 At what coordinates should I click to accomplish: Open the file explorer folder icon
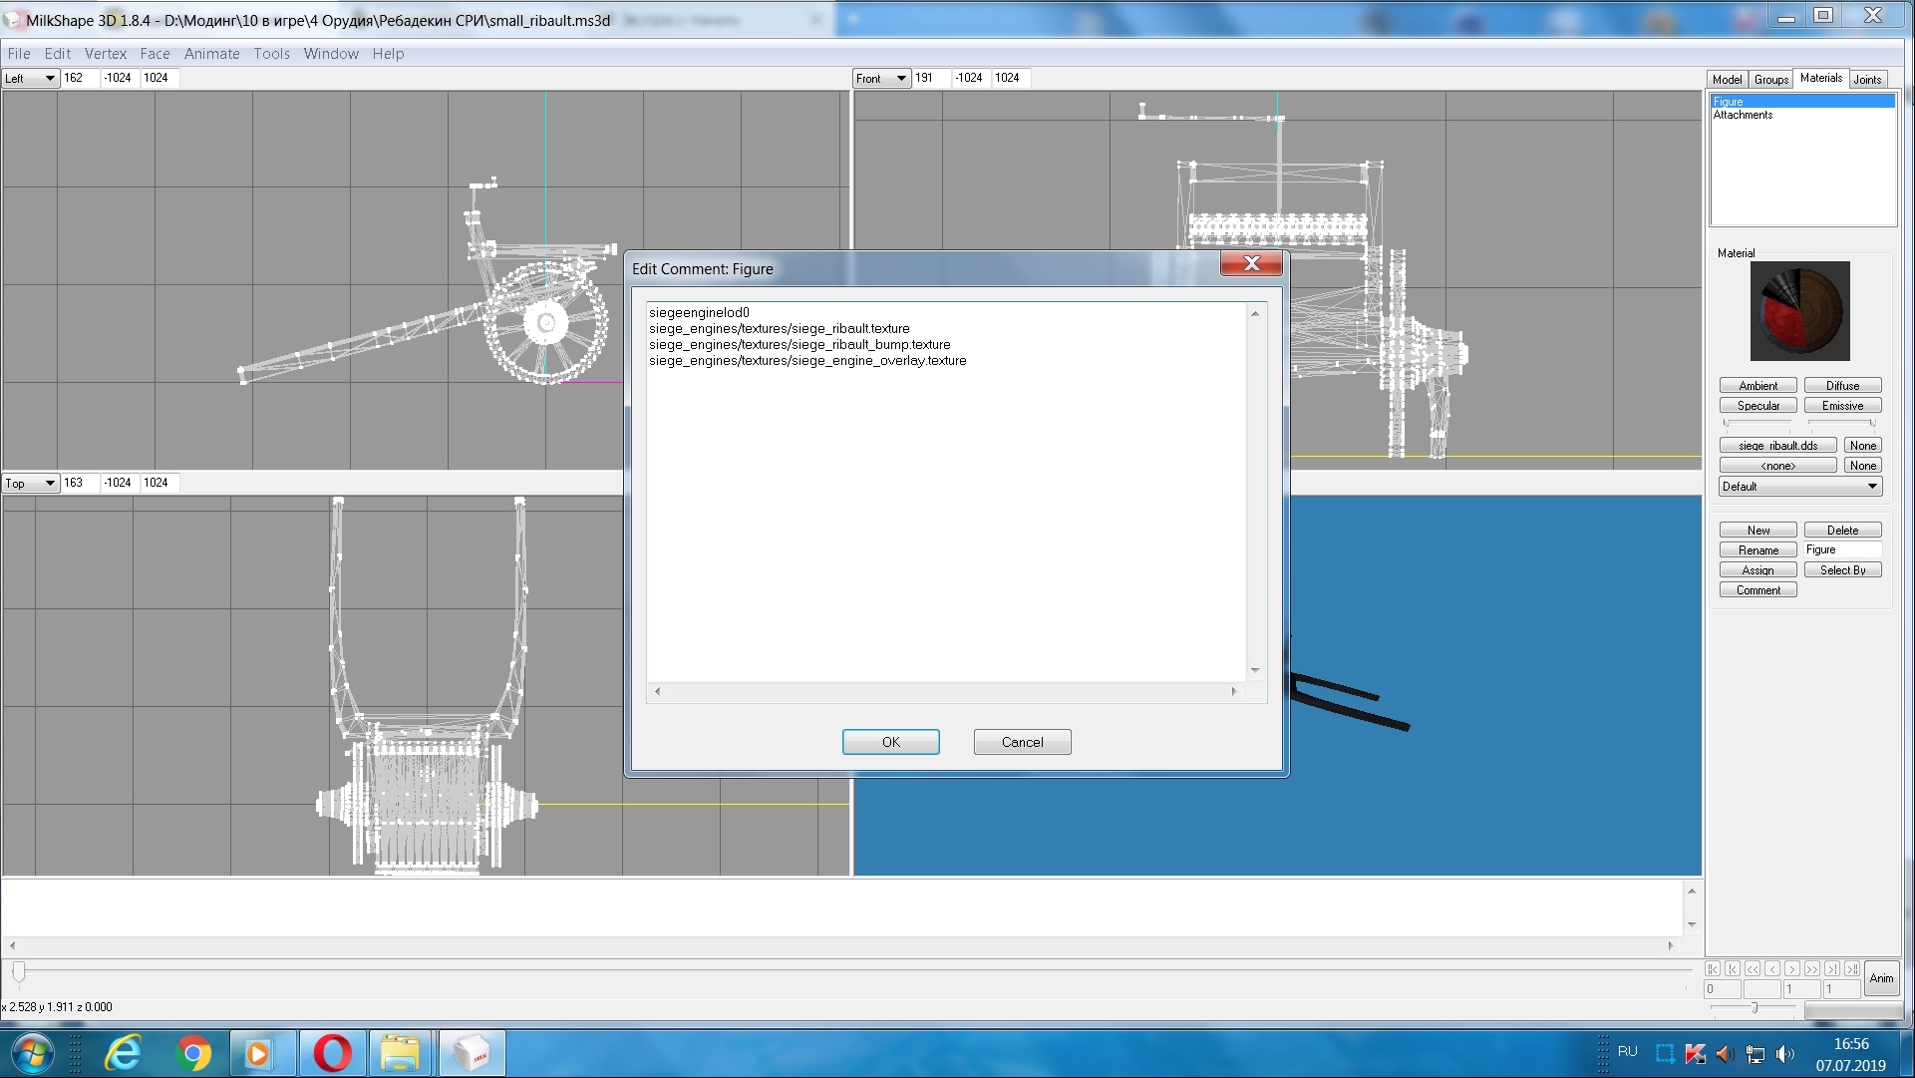401,1053
